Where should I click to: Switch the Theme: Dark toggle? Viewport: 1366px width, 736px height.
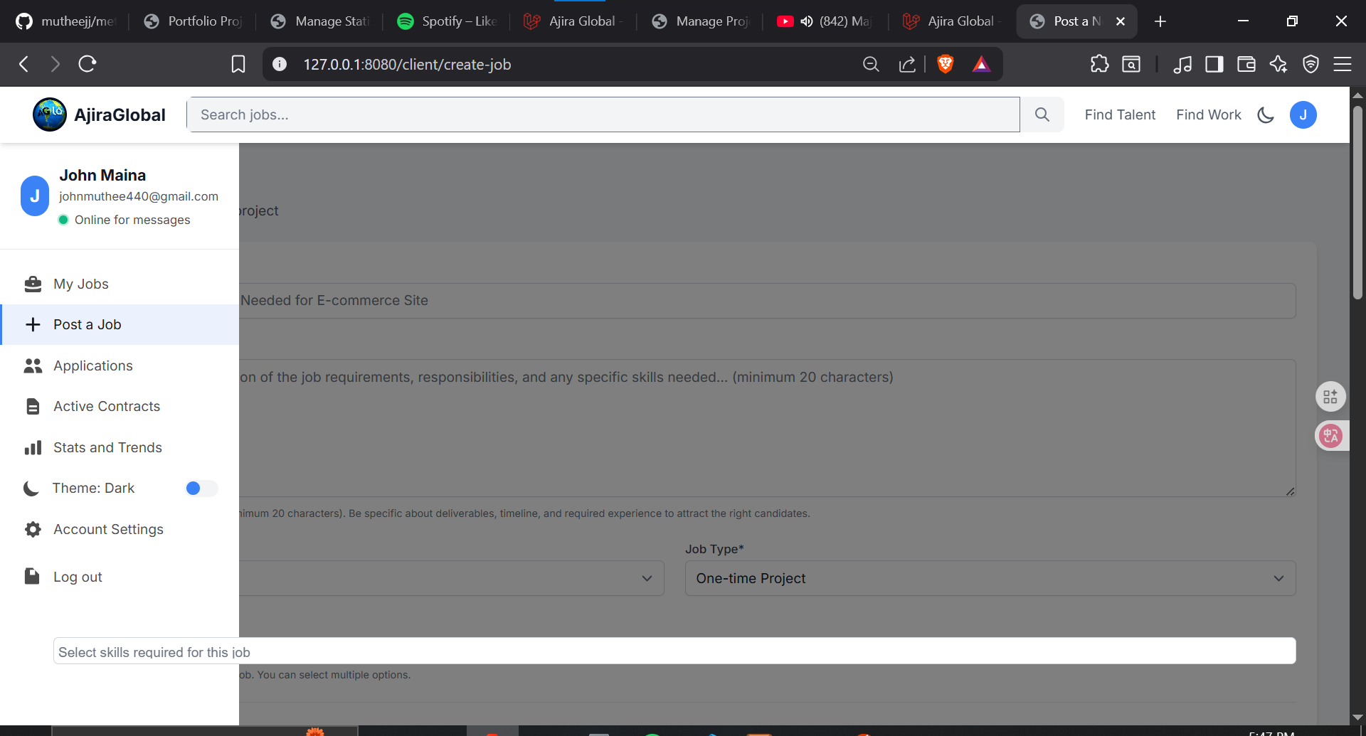click(201, 488)
